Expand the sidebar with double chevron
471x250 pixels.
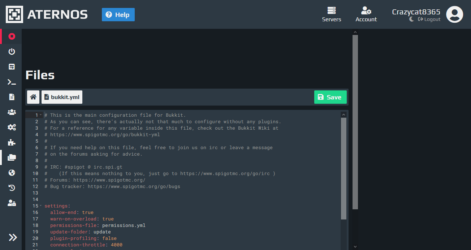click(x=13, y=237)
